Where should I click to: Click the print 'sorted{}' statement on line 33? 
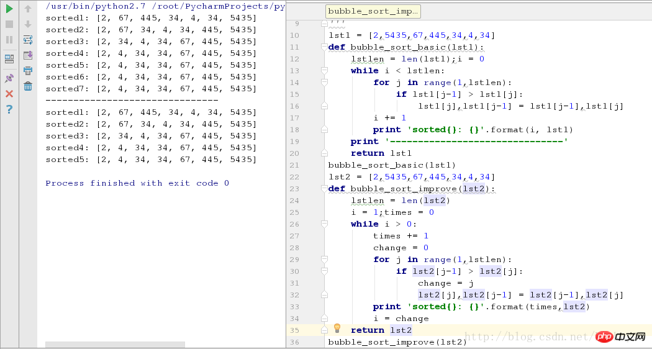(x=481, y=307)
